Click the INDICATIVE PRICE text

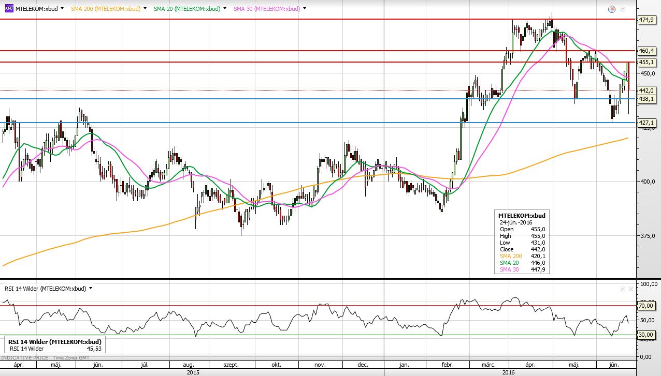click(x=25, y=358)
